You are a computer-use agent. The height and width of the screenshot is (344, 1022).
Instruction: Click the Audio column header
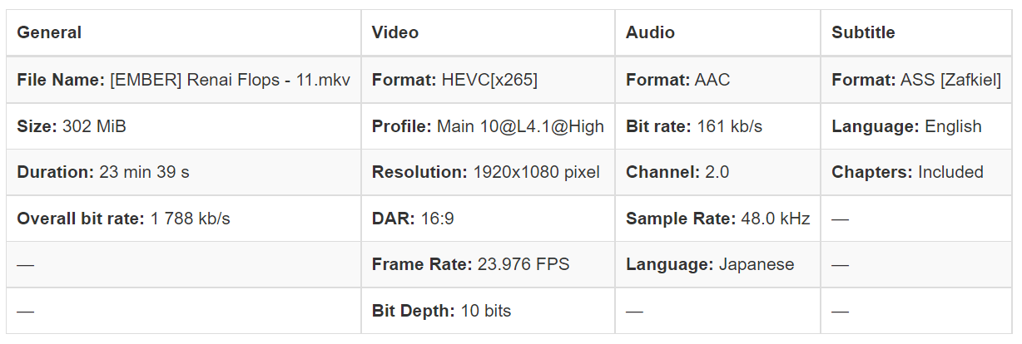click(x=650, y=32)
